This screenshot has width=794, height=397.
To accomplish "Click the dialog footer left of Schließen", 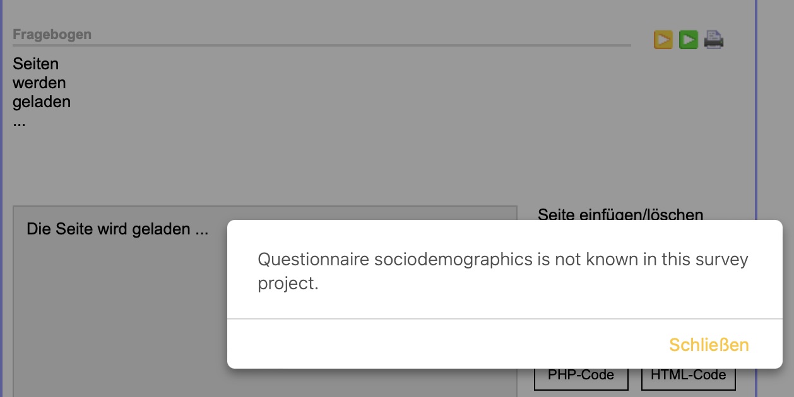I will click(x=442, y=344).
